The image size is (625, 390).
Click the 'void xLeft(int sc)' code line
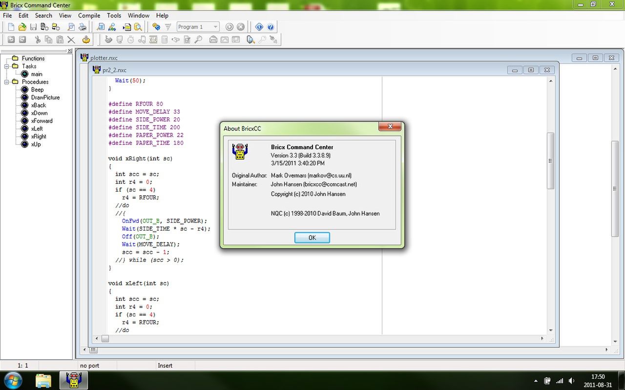(x=139, y=283)
